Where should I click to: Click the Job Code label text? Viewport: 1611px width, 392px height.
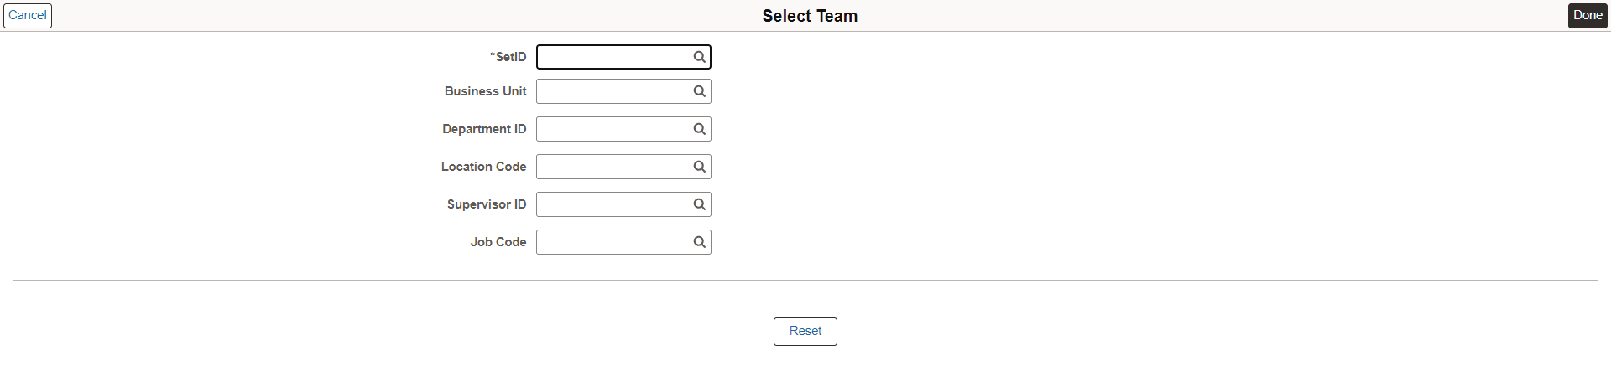point(498,242)
